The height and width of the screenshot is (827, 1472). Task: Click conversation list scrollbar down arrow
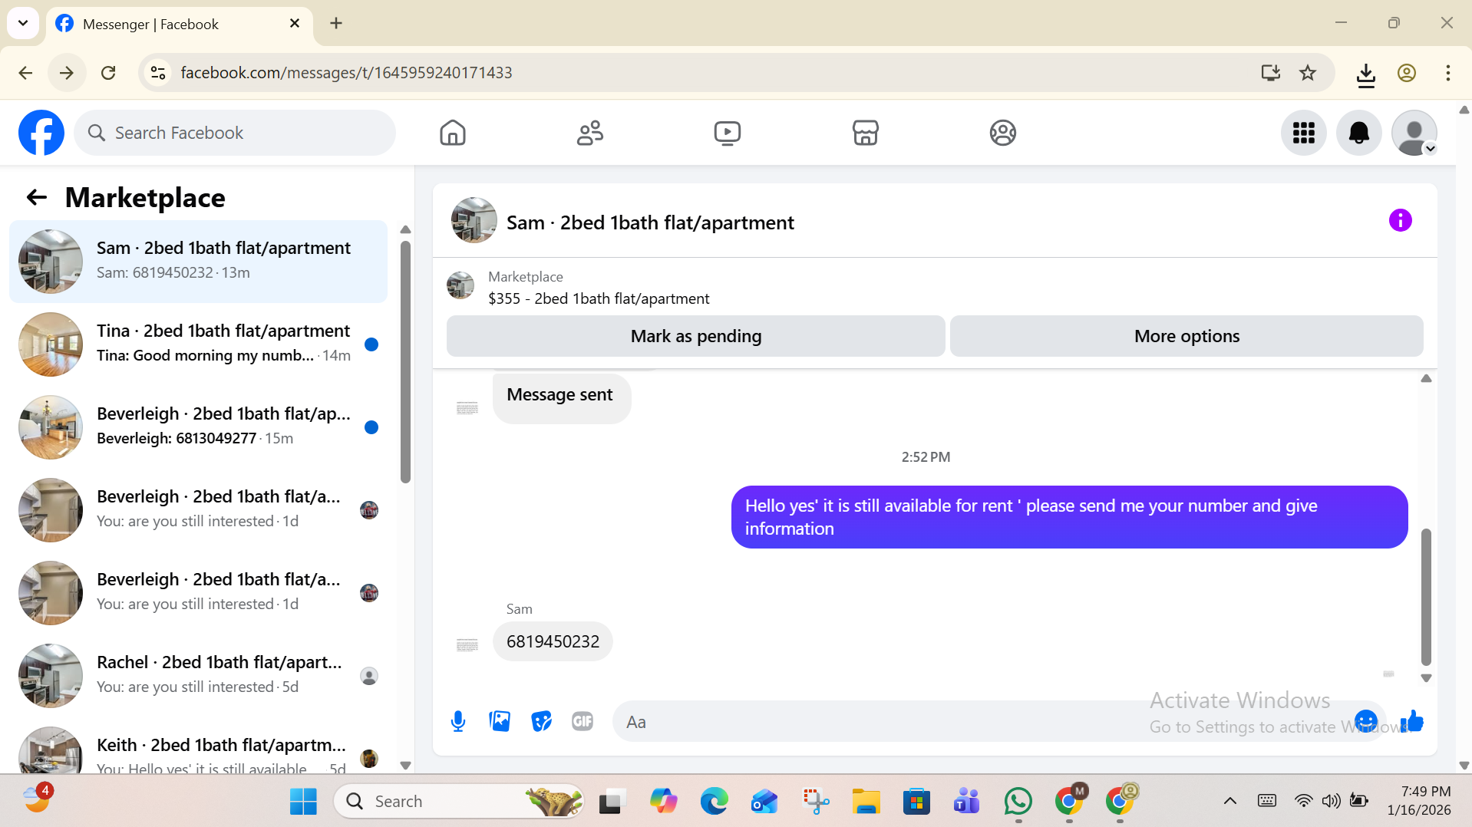click(406, 765)
